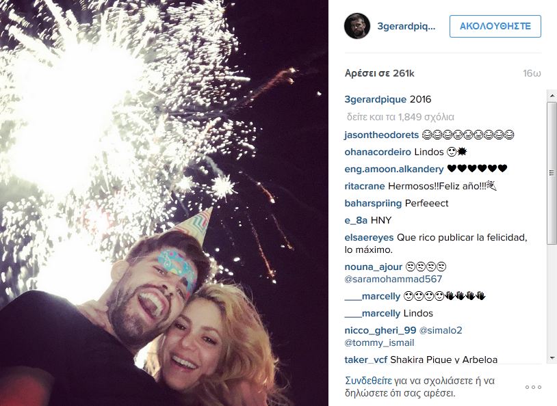View the 261k likes count
The width and height of the screenshot is (557, 406).
click(379, 73)
